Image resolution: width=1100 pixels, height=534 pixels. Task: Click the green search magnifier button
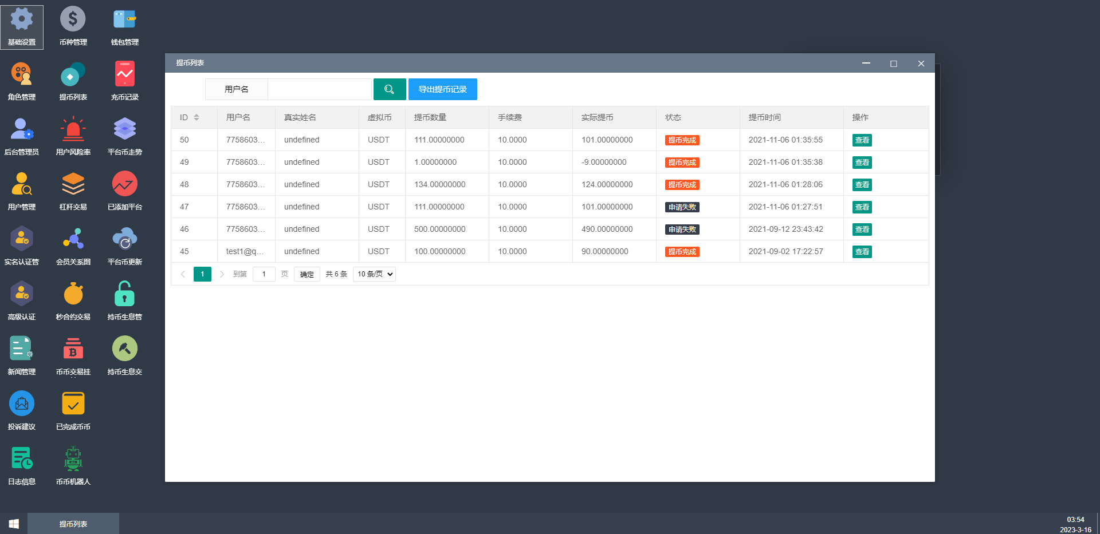[390, 89]
